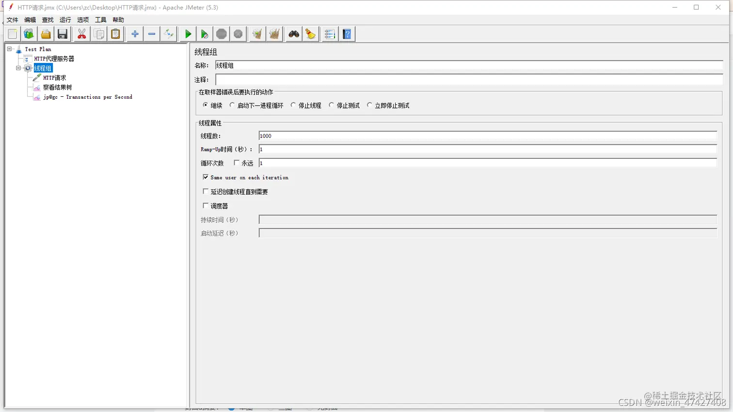Collapse the Test Plan tree node
The image size is (733, 412).
coord(9,49)
